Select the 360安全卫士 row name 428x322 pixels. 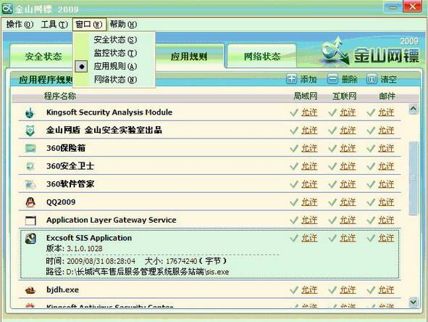70,166
